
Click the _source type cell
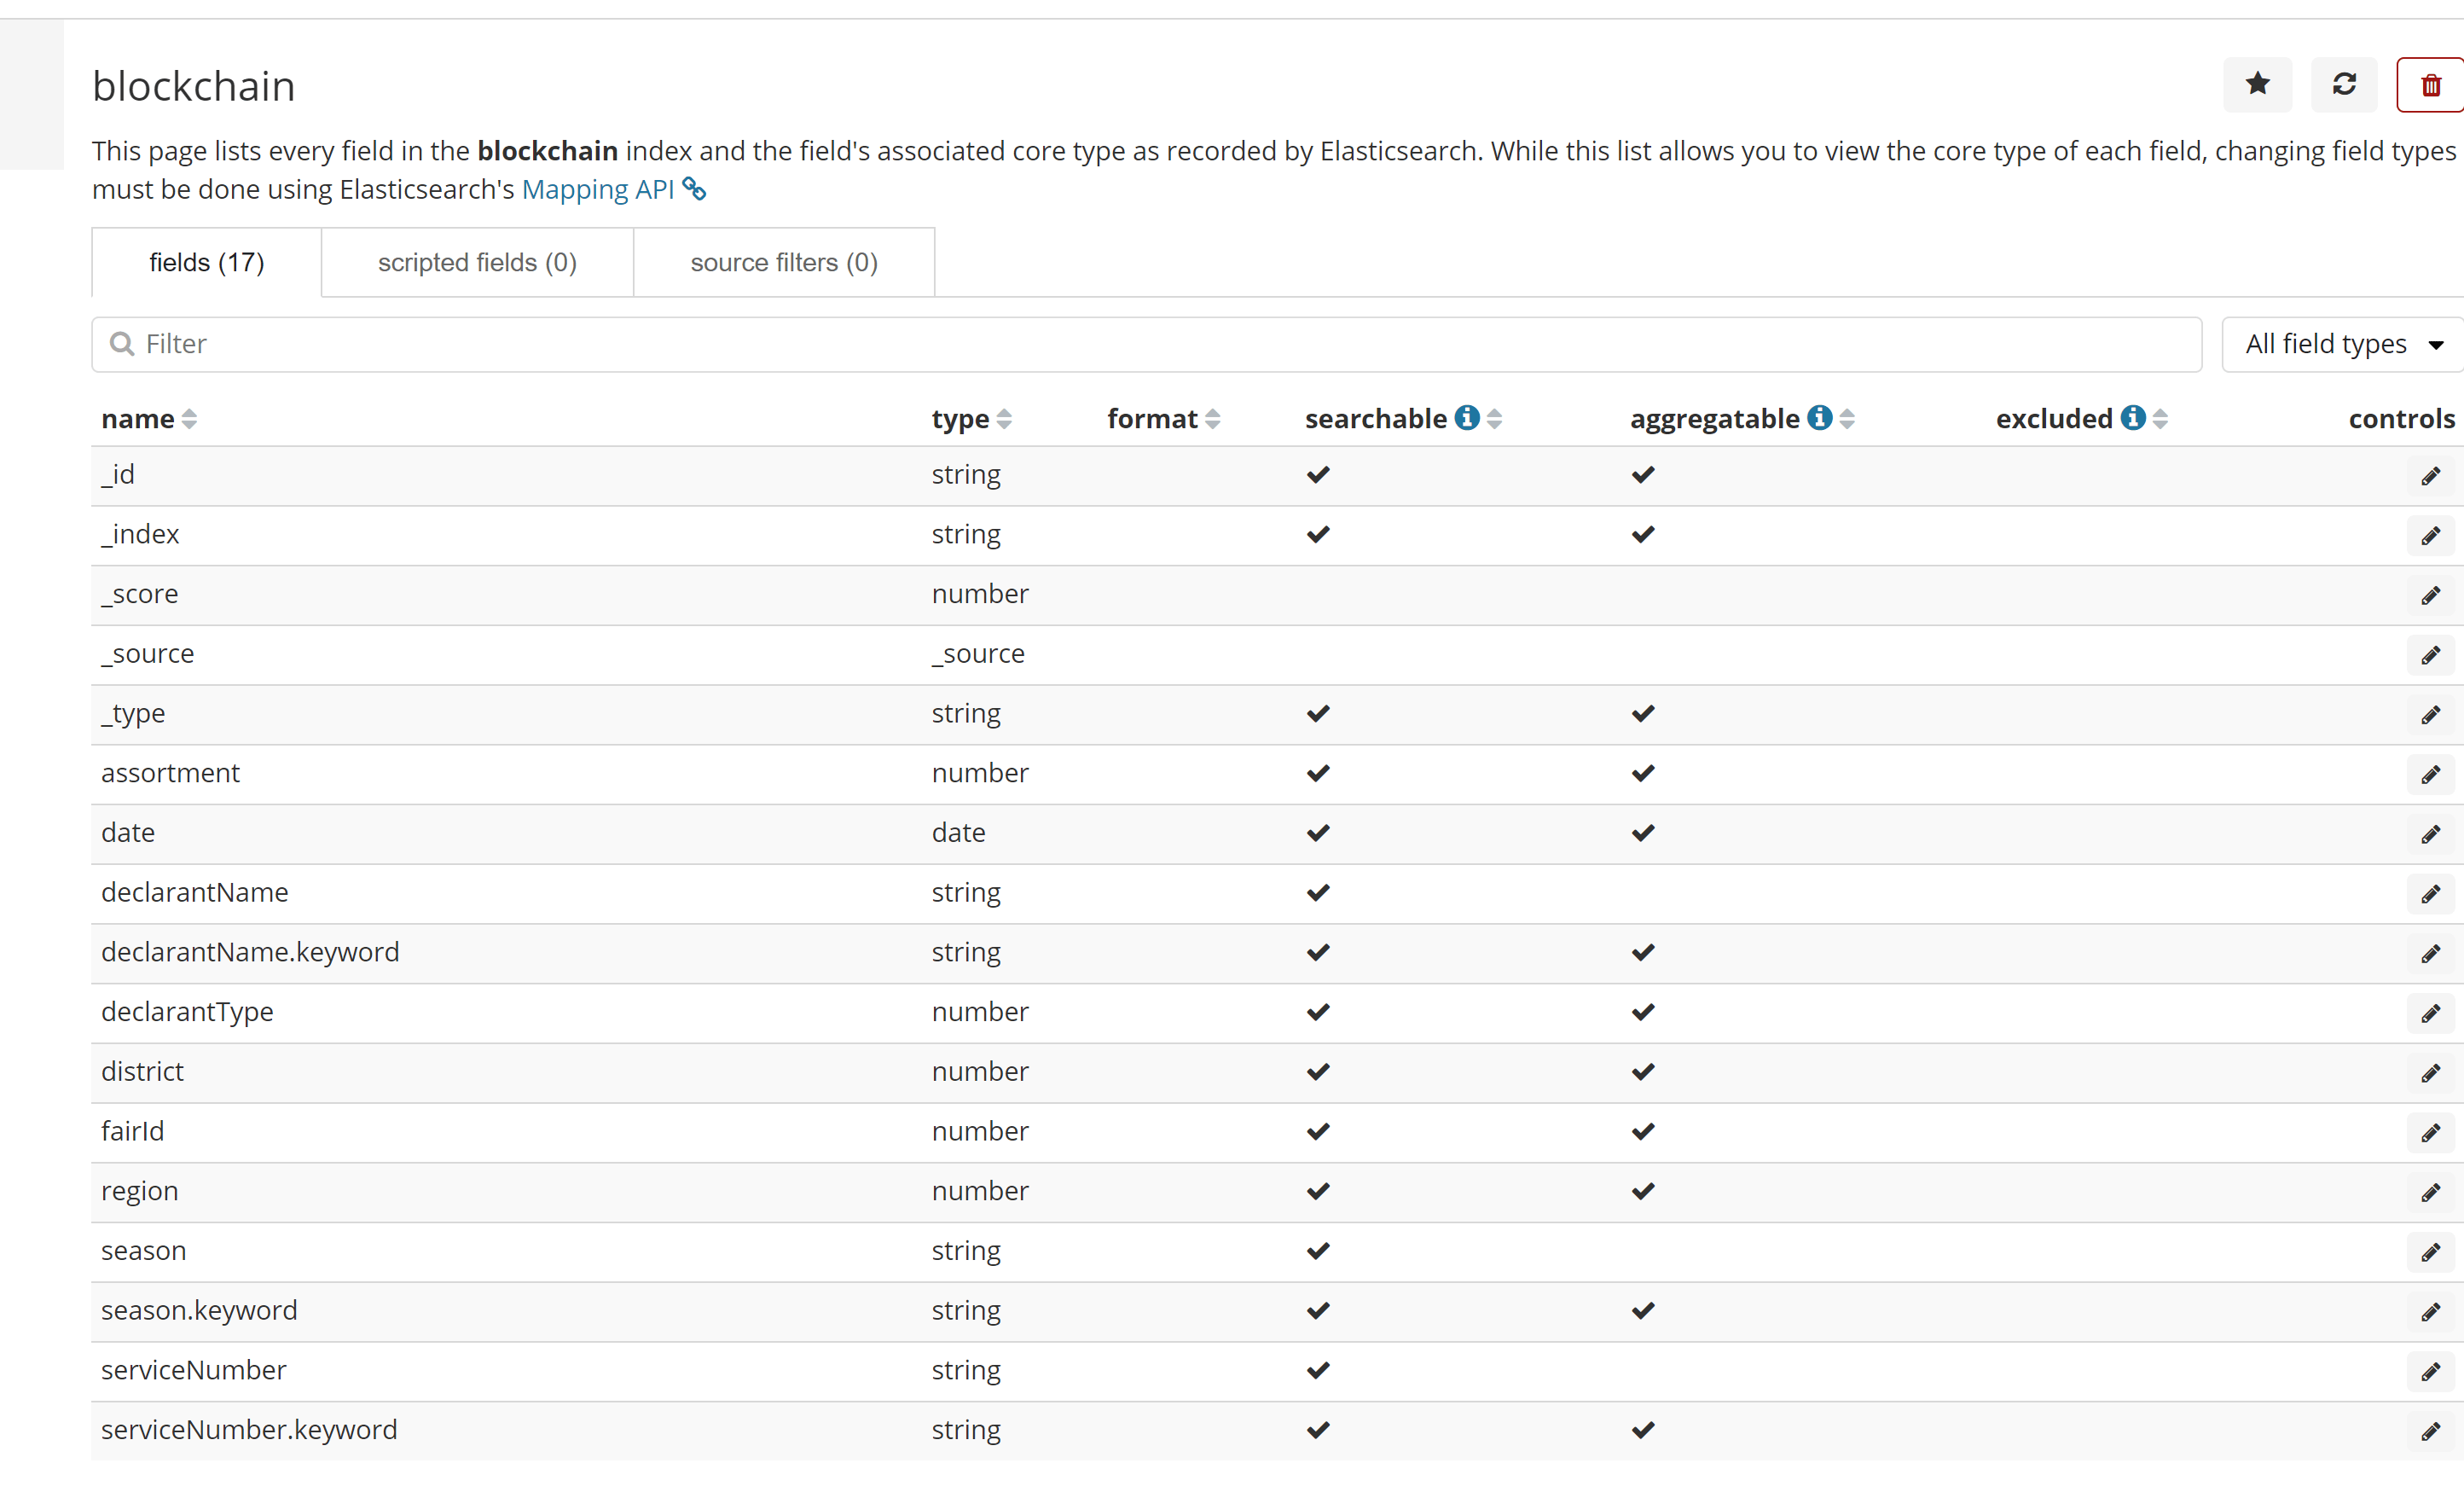978,654
